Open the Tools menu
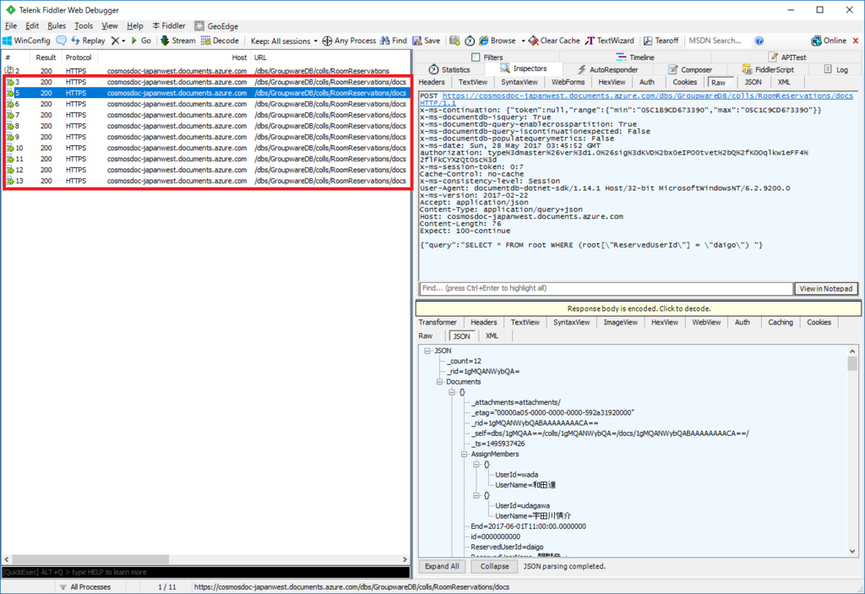Viewport: 865px width, 594px height. click(84, 26)
